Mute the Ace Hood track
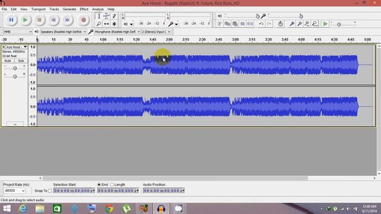The image size is (381, 214). click(x=8, y=61)
